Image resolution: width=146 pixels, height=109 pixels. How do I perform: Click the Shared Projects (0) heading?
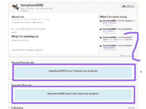pyautogui.click(x=23, y=63)
